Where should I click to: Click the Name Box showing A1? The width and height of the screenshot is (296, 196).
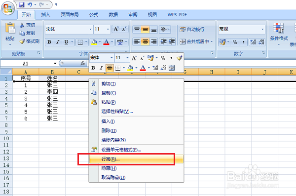[x=26, y=64]
